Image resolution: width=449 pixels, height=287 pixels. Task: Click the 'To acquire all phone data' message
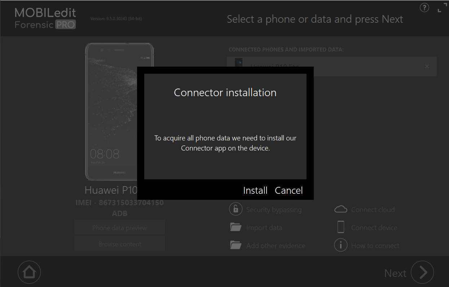[225, 143]
